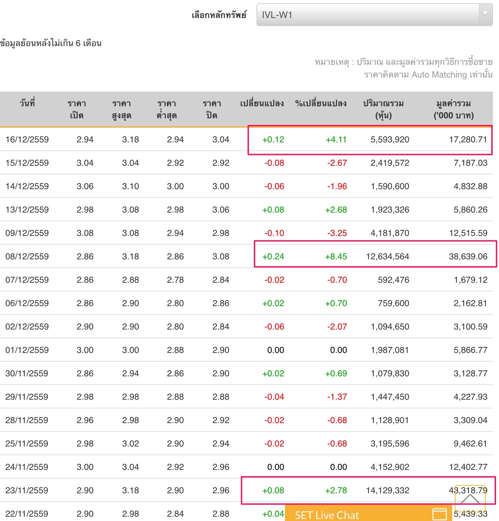Click the ข้อมูลย้อนหลังไม่เกิน 6 เดือน text
The height and width of the screenshot is (521, 499).
point(51,43)
